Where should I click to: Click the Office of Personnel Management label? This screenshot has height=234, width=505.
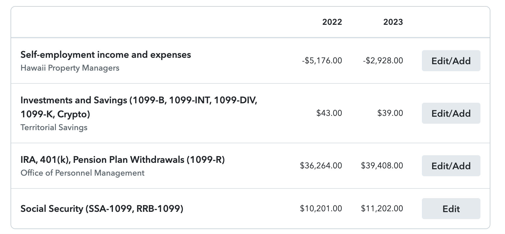tap(83, 173)
